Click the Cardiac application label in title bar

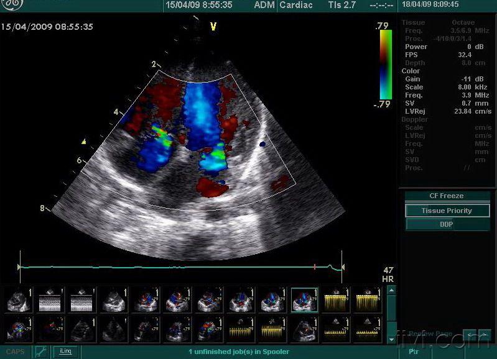pyautogui.click(x=296, y=5)
